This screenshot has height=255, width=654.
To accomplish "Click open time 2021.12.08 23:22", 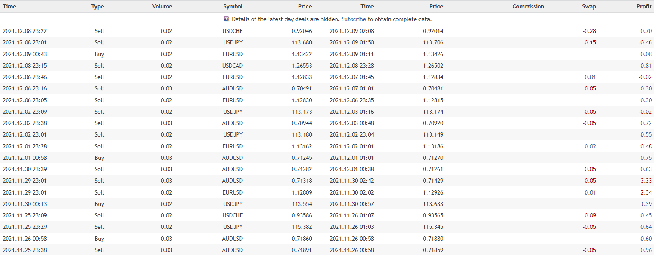I will 25,31.
